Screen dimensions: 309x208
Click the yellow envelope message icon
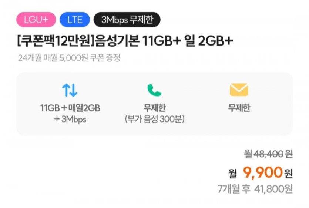(x=239, y=90)
